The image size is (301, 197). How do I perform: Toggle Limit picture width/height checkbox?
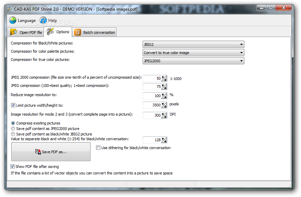pos(13,105)
